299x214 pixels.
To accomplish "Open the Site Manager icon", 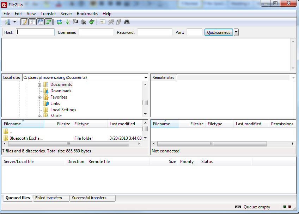I will point(8,22).
